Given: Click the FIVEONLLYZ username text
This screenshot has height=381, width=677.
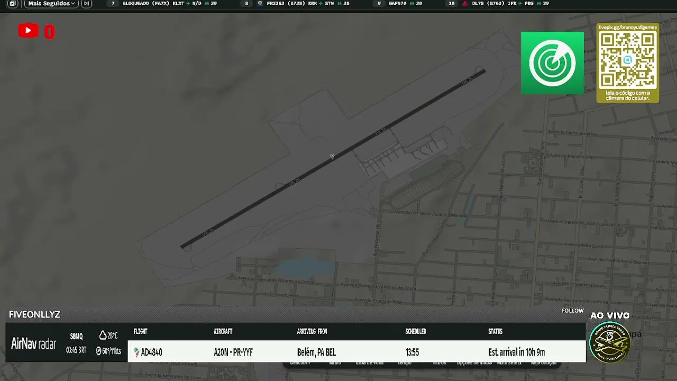Looking at the screenshot, I should click(34, 314).
